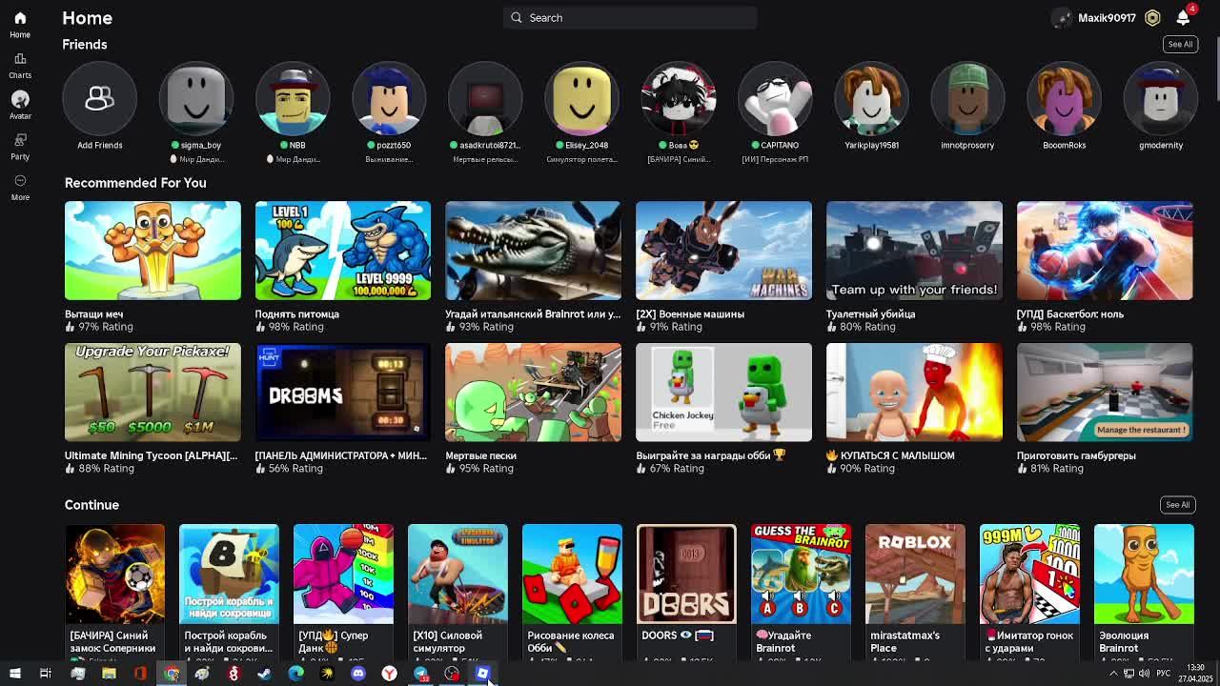1220x686 pixels.
Task: Open the Windows Start button
Action: (14, 674)
